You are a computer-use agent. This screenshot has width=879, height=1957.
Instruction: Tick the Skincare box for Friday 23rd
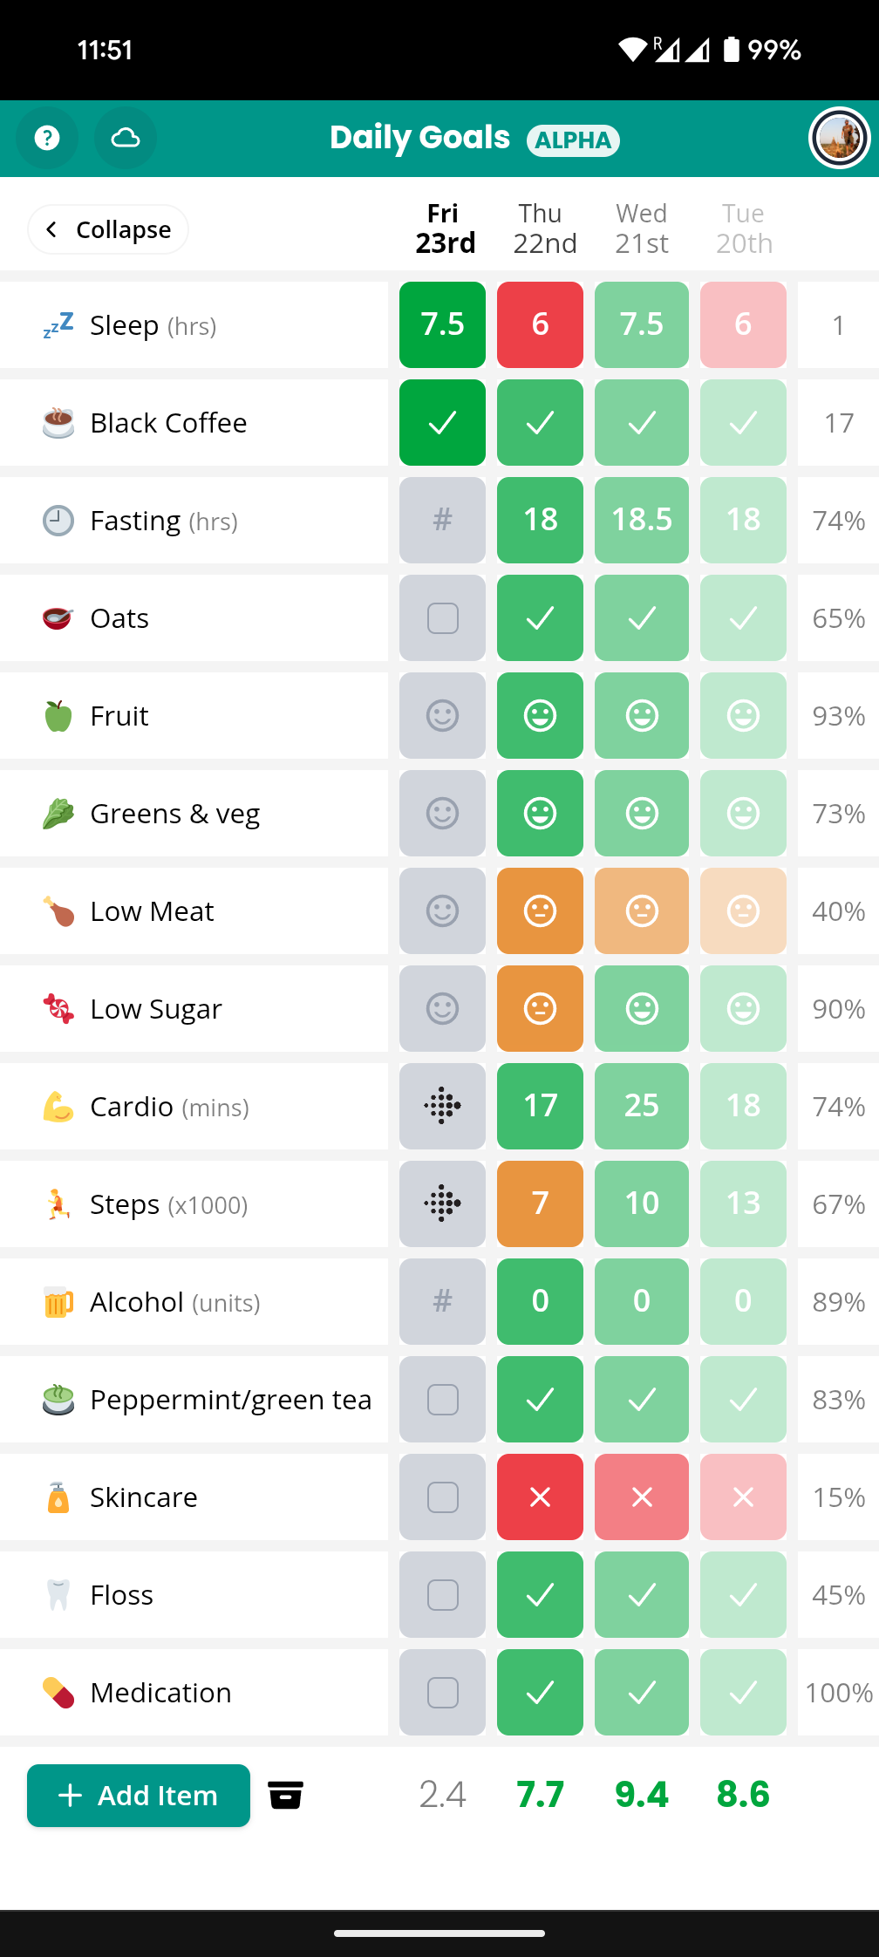(x=441, y=1497)
